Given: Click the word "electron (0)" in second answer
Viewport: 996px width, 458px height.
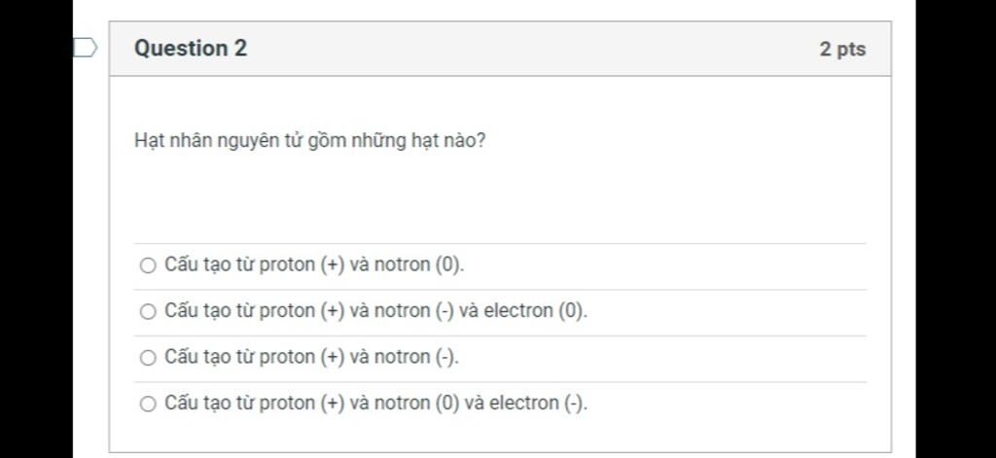Looking at the screenshot, I should [x=535, y=311].
